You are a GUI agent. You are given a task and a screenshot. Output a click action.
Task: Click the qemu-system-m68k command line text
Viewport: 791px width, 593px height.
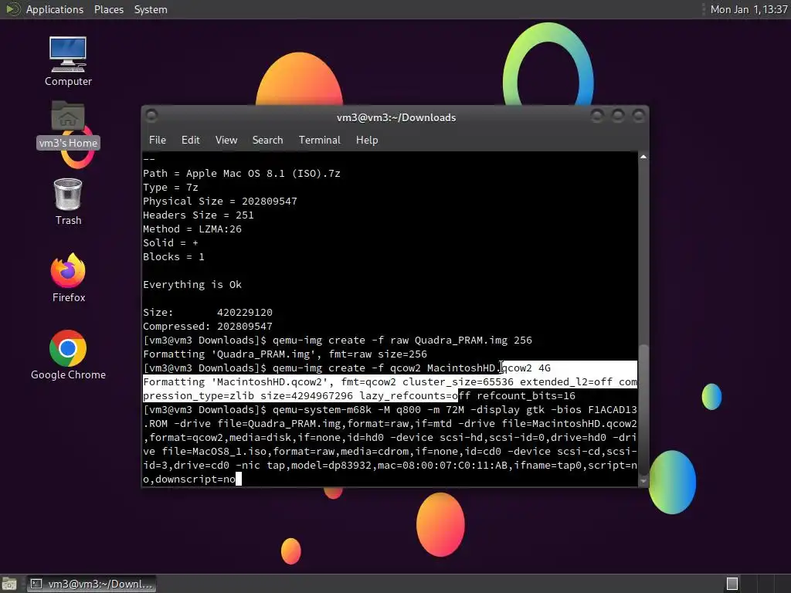[x=390, y=444]
